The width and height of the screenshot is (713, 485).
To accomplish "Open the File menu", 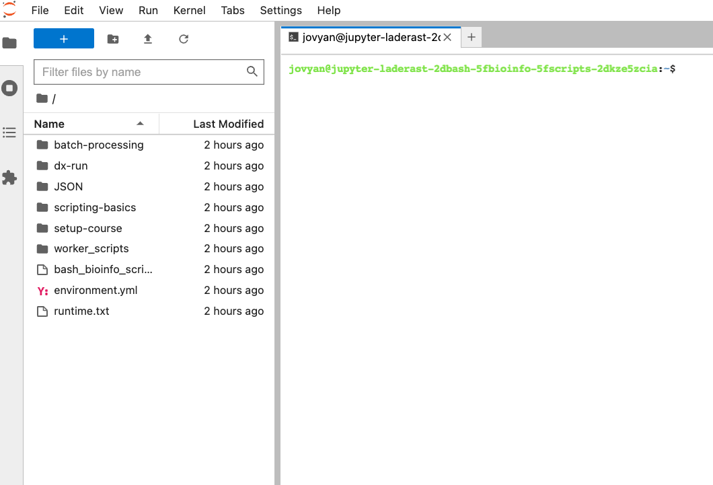I will [40, 11].
